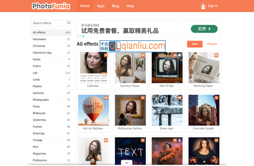Open the Misc category
The image size is (254, 166).
[51, 147]
